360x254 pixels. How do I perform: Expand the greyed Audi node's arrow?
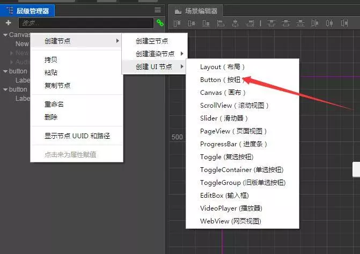[11, 62]
